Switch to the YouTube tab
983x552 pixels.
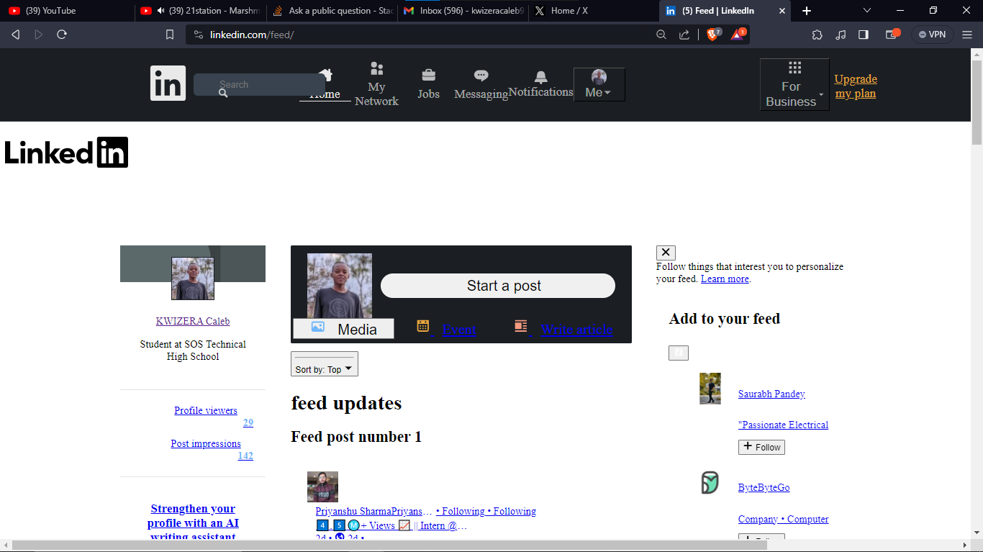(66, 11)
